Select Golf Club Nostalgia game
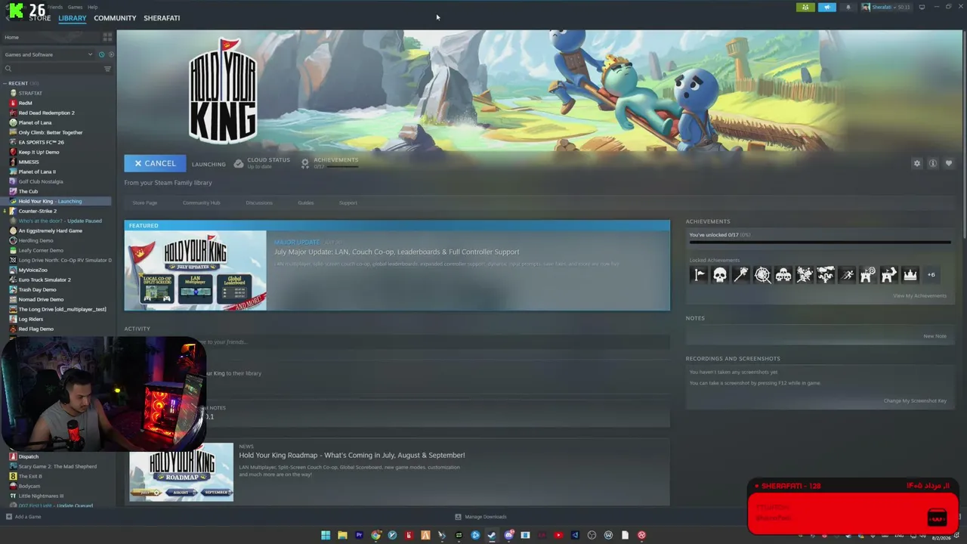The width and height of the screenshot is (967, 544). (x=41, y=181)
